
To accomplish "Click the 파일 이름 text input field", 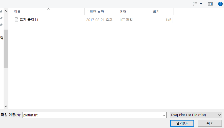I will pyautogui.click(x=92, y=115).
